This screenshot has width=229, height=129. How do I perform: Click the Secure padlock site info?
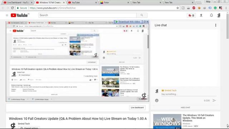22,8
